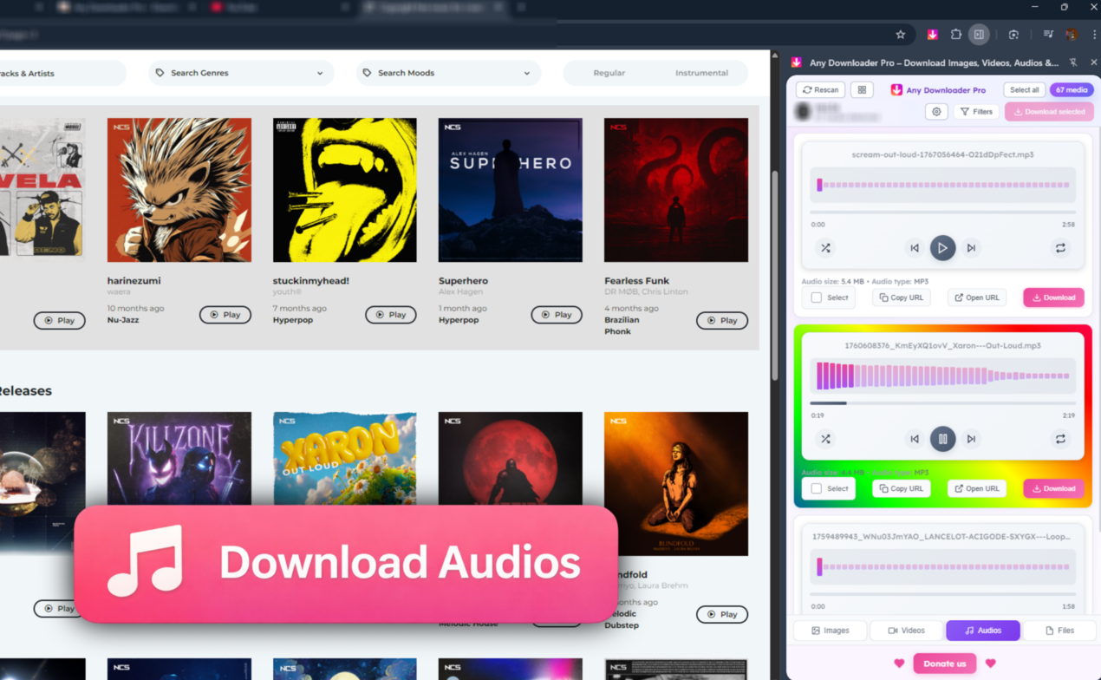Click the Donate us button
The width and height of the screenshot is (1101, 680).
click(x=944, y=664)
